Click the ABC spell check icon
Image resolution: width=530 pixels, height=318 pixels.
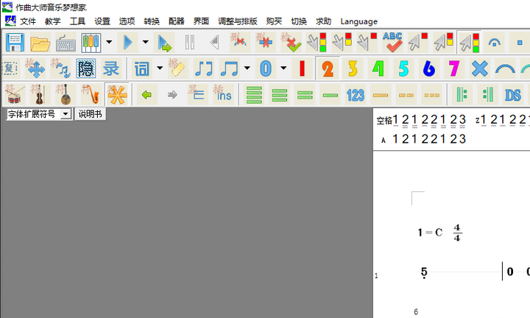pyautogui.click(x=393, y=43)
